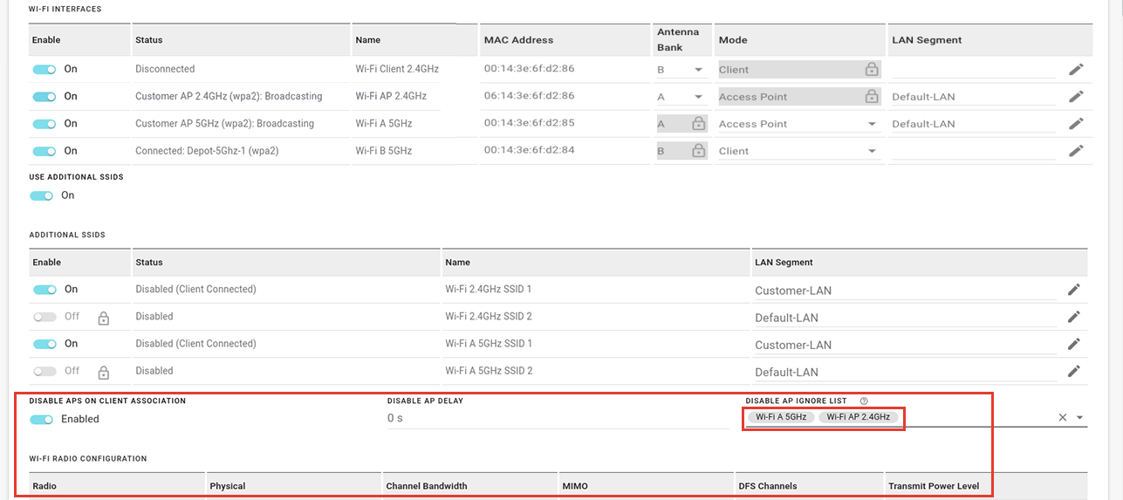Screen dimensions: 1123x500
Task: Open Antenna Bank dropdown for Wi-Fi Client 2.4GHz
Action: click(x=681, y=70)
